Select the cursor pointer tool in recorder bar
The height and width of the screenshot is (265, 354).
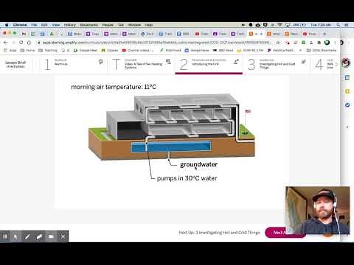click(x=15, y=236)
